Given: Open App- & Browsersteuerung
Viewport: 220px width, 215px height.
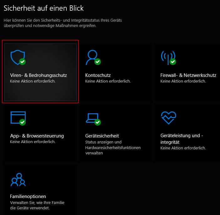Looking at the screenshot, I should pyautogui.click(x=37, y=136).
